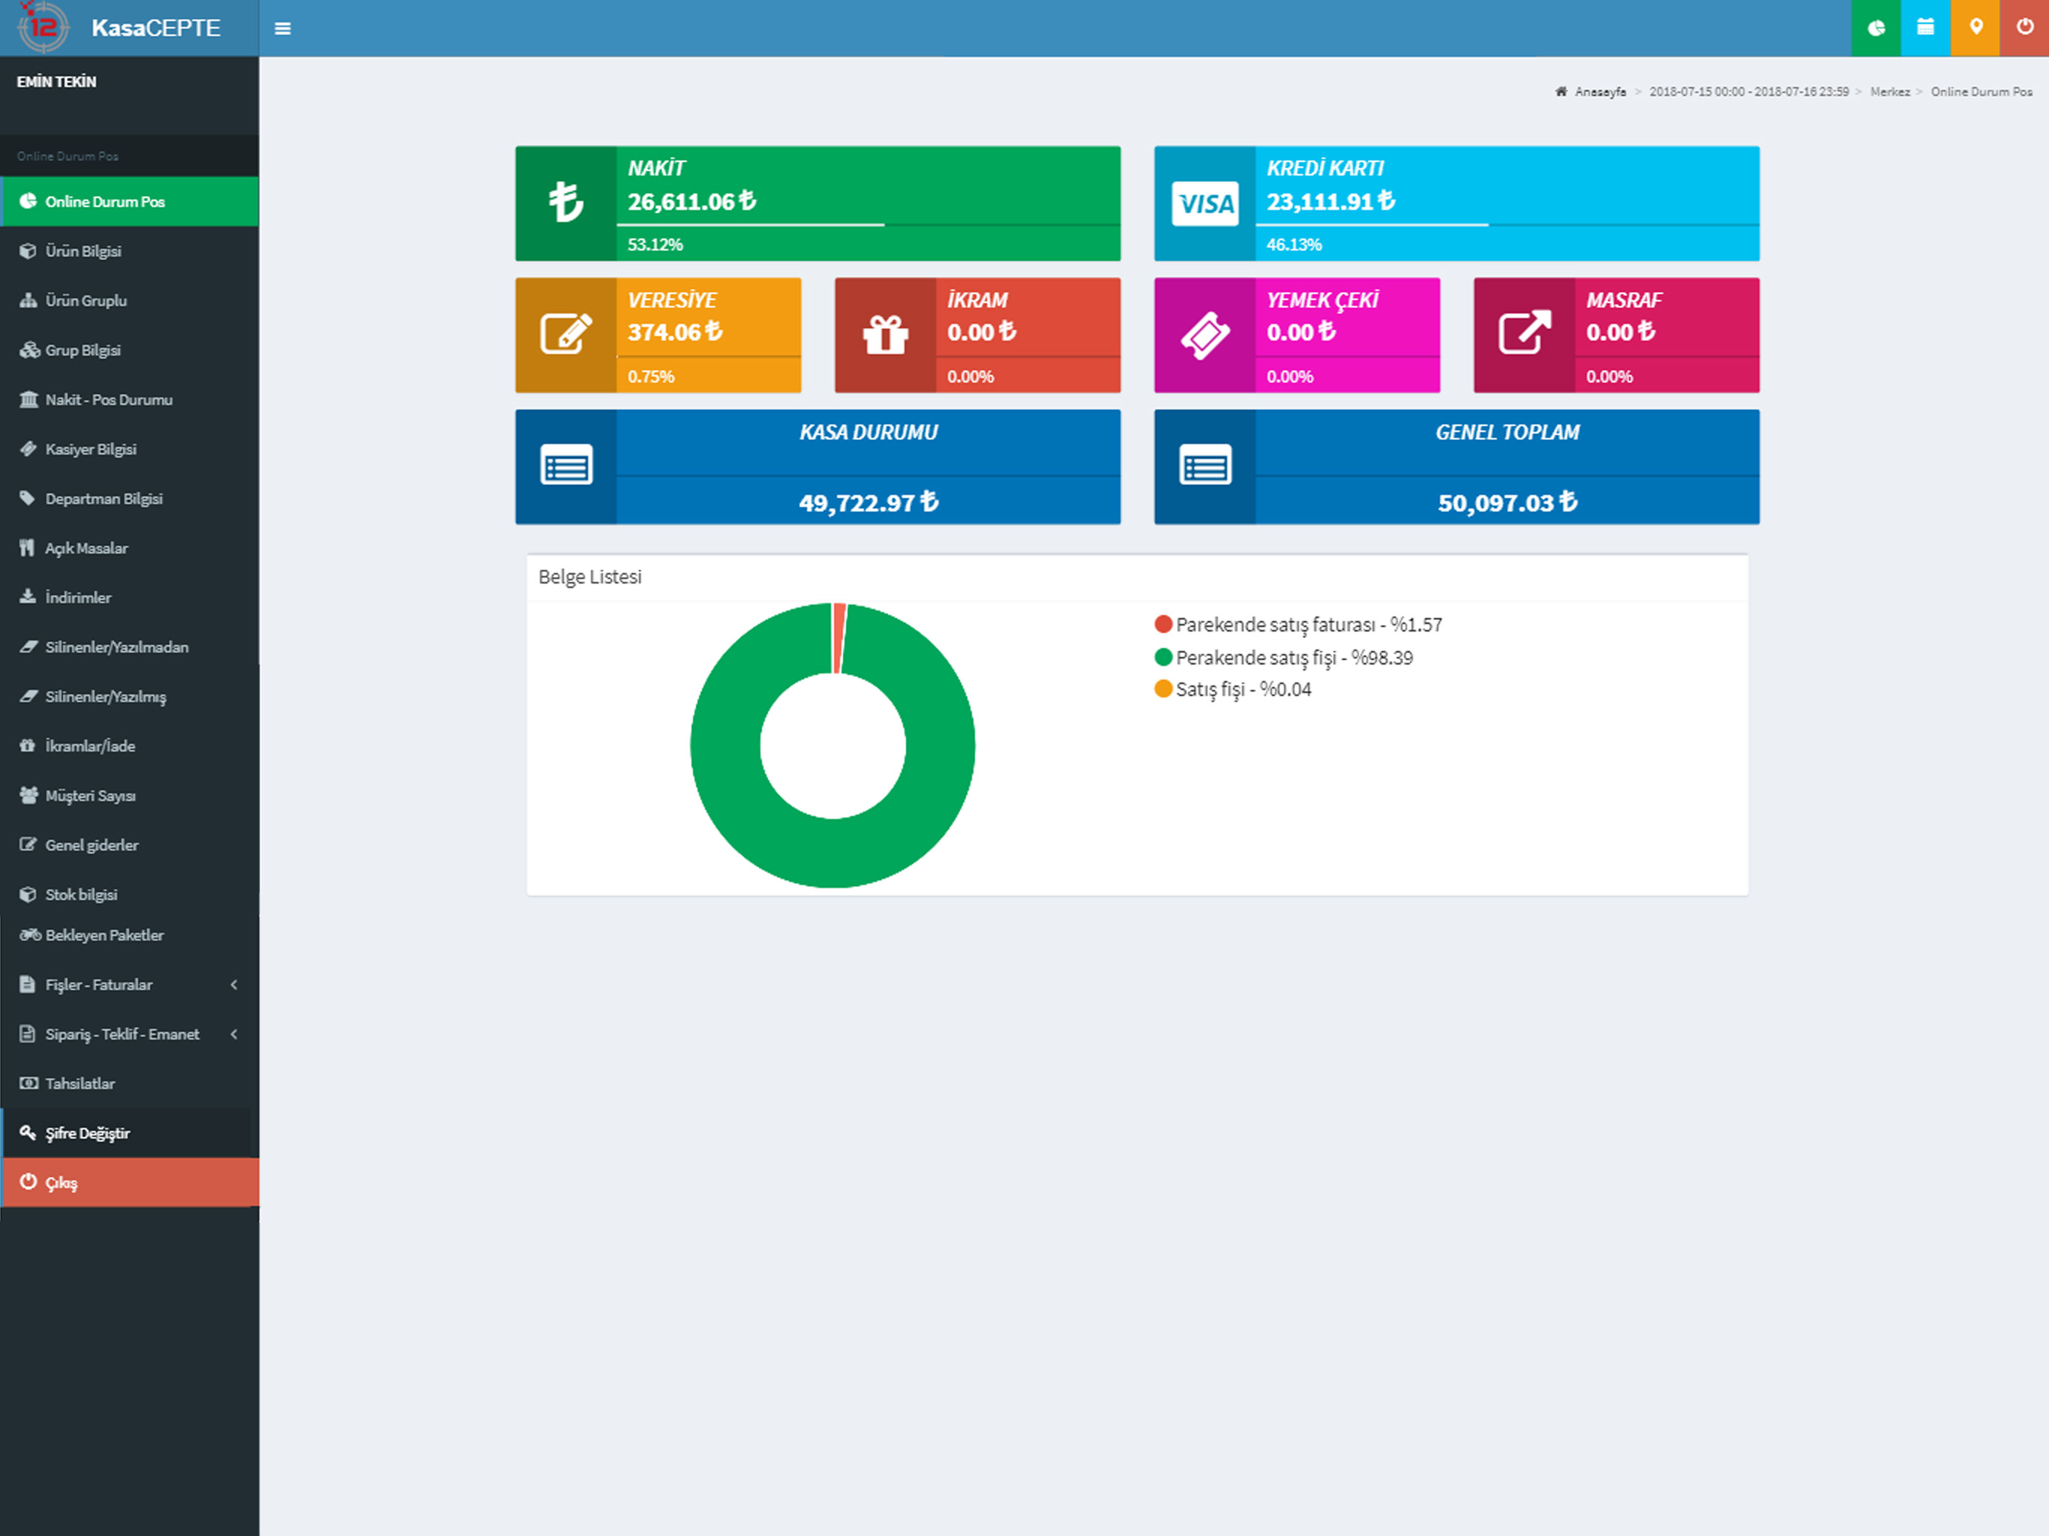
Task: Click green Perakende satış fişi legend dot
Action: pos(1163,658)
